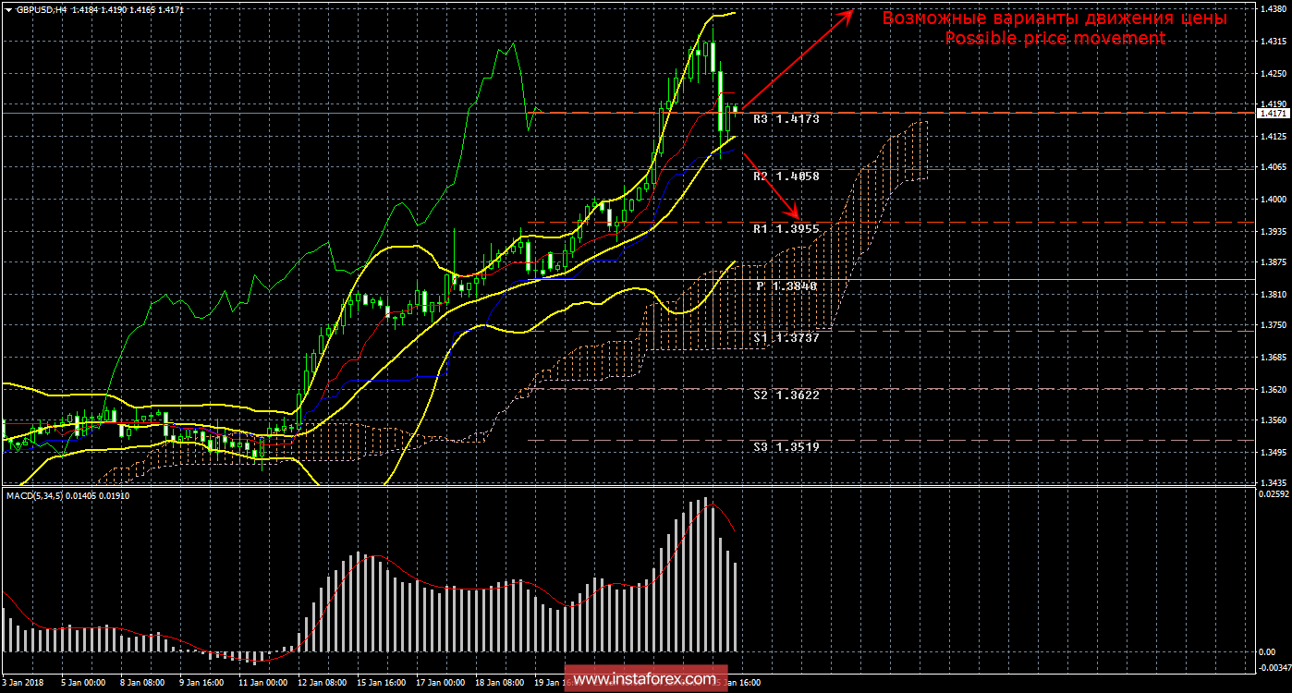Click the 5 Jan 00:00 time axis label
The height and width of the screenshot is (693, 1292).
click(84, 683)
